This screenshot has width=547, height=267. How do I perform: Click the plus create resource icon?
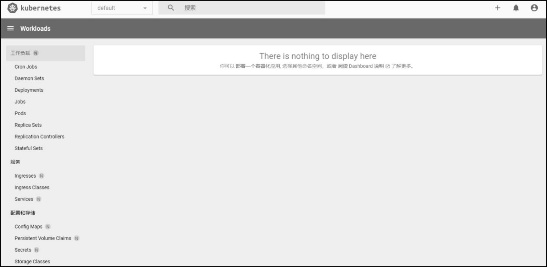[x=498, y=8]
